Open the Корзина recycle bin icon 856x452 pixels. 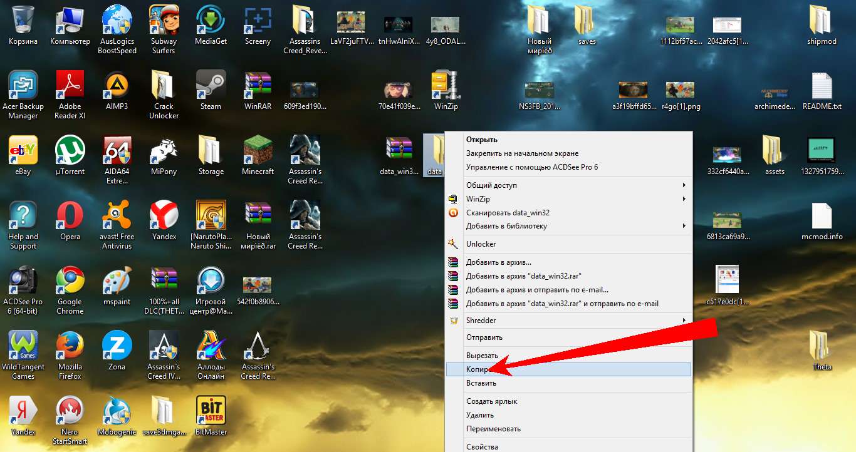coord(23,20)
